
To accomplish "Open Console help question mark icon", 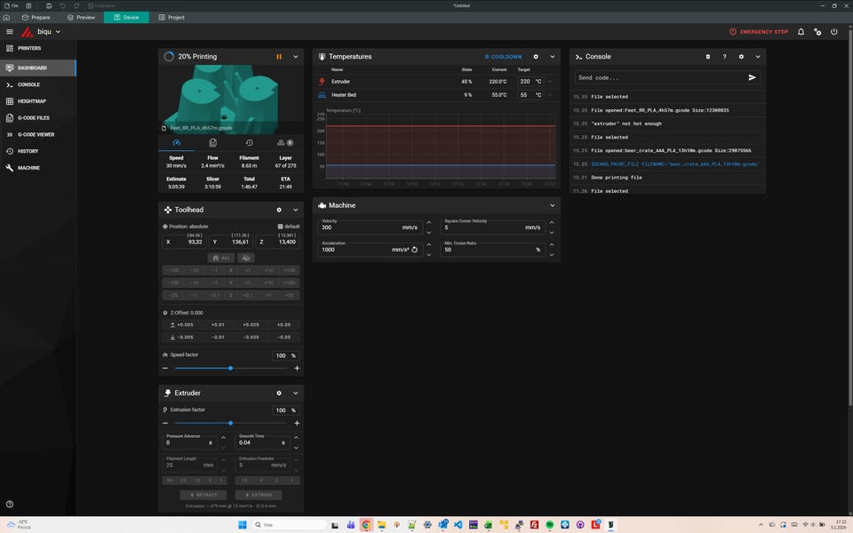I will (x=724, y=57).
